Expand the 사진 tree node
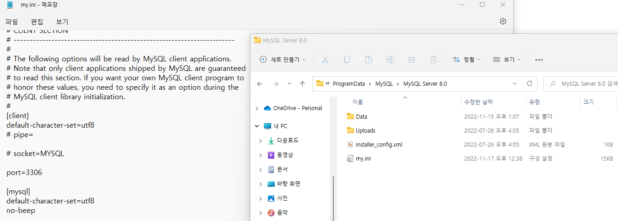The height and width of the screenshot is (221, 618). pos(261,198)
